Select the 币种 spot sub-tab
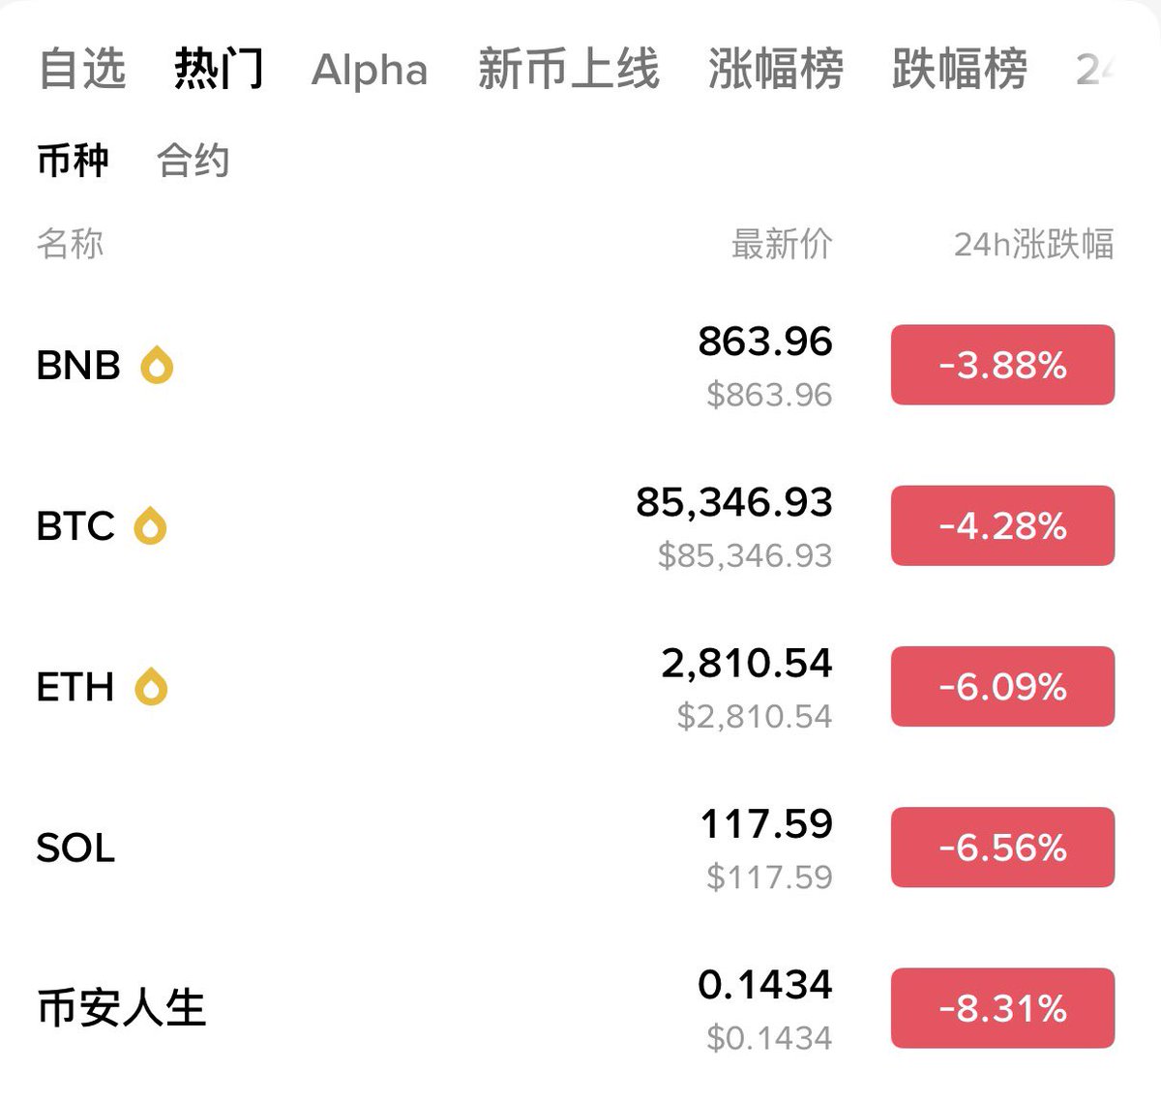Image resolution: width=1161 pixels, height=1101 pixels. (x=73, y=161)
